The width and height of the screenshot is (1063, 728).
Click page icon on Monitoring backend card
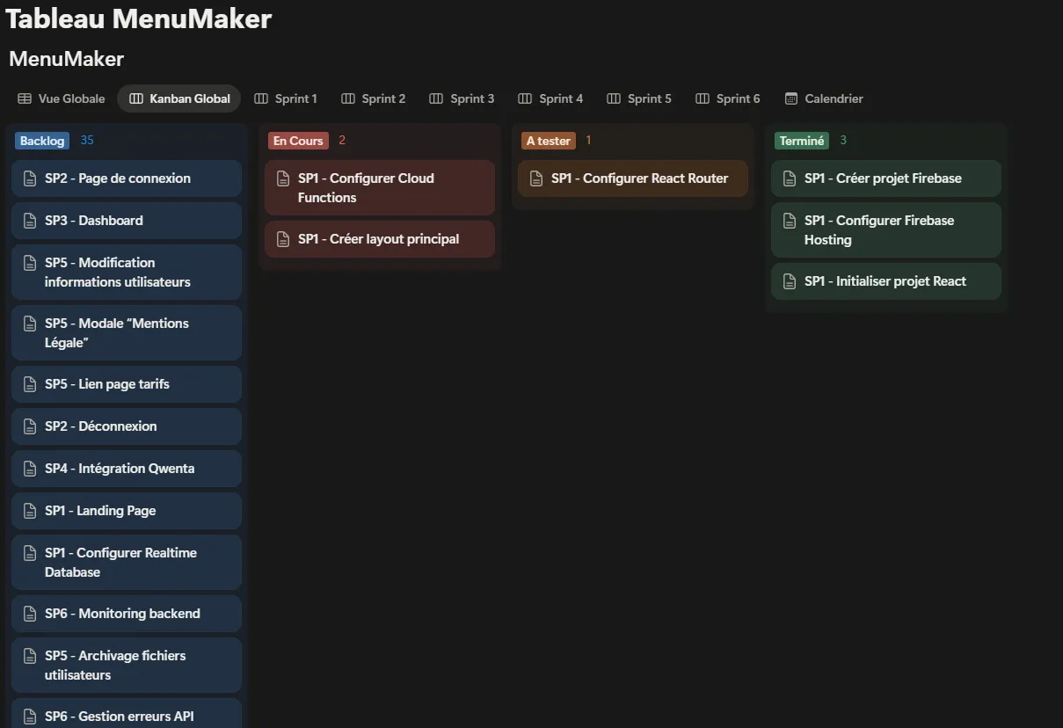click(x=30, y=614)
